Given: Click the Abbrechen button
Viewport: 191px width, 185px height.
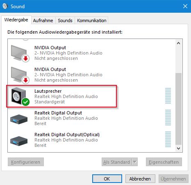Looking at the screenshot, I should [140, 179].
